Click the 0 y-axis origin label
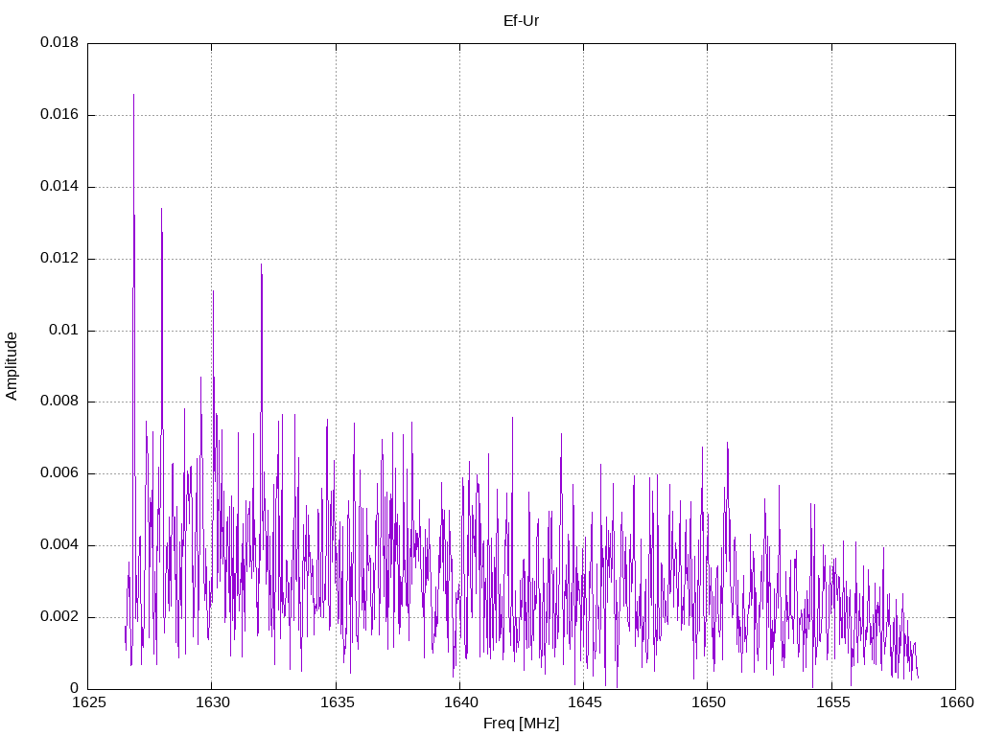The width and height of the screenshot is (982, 736). coord(75,688)
